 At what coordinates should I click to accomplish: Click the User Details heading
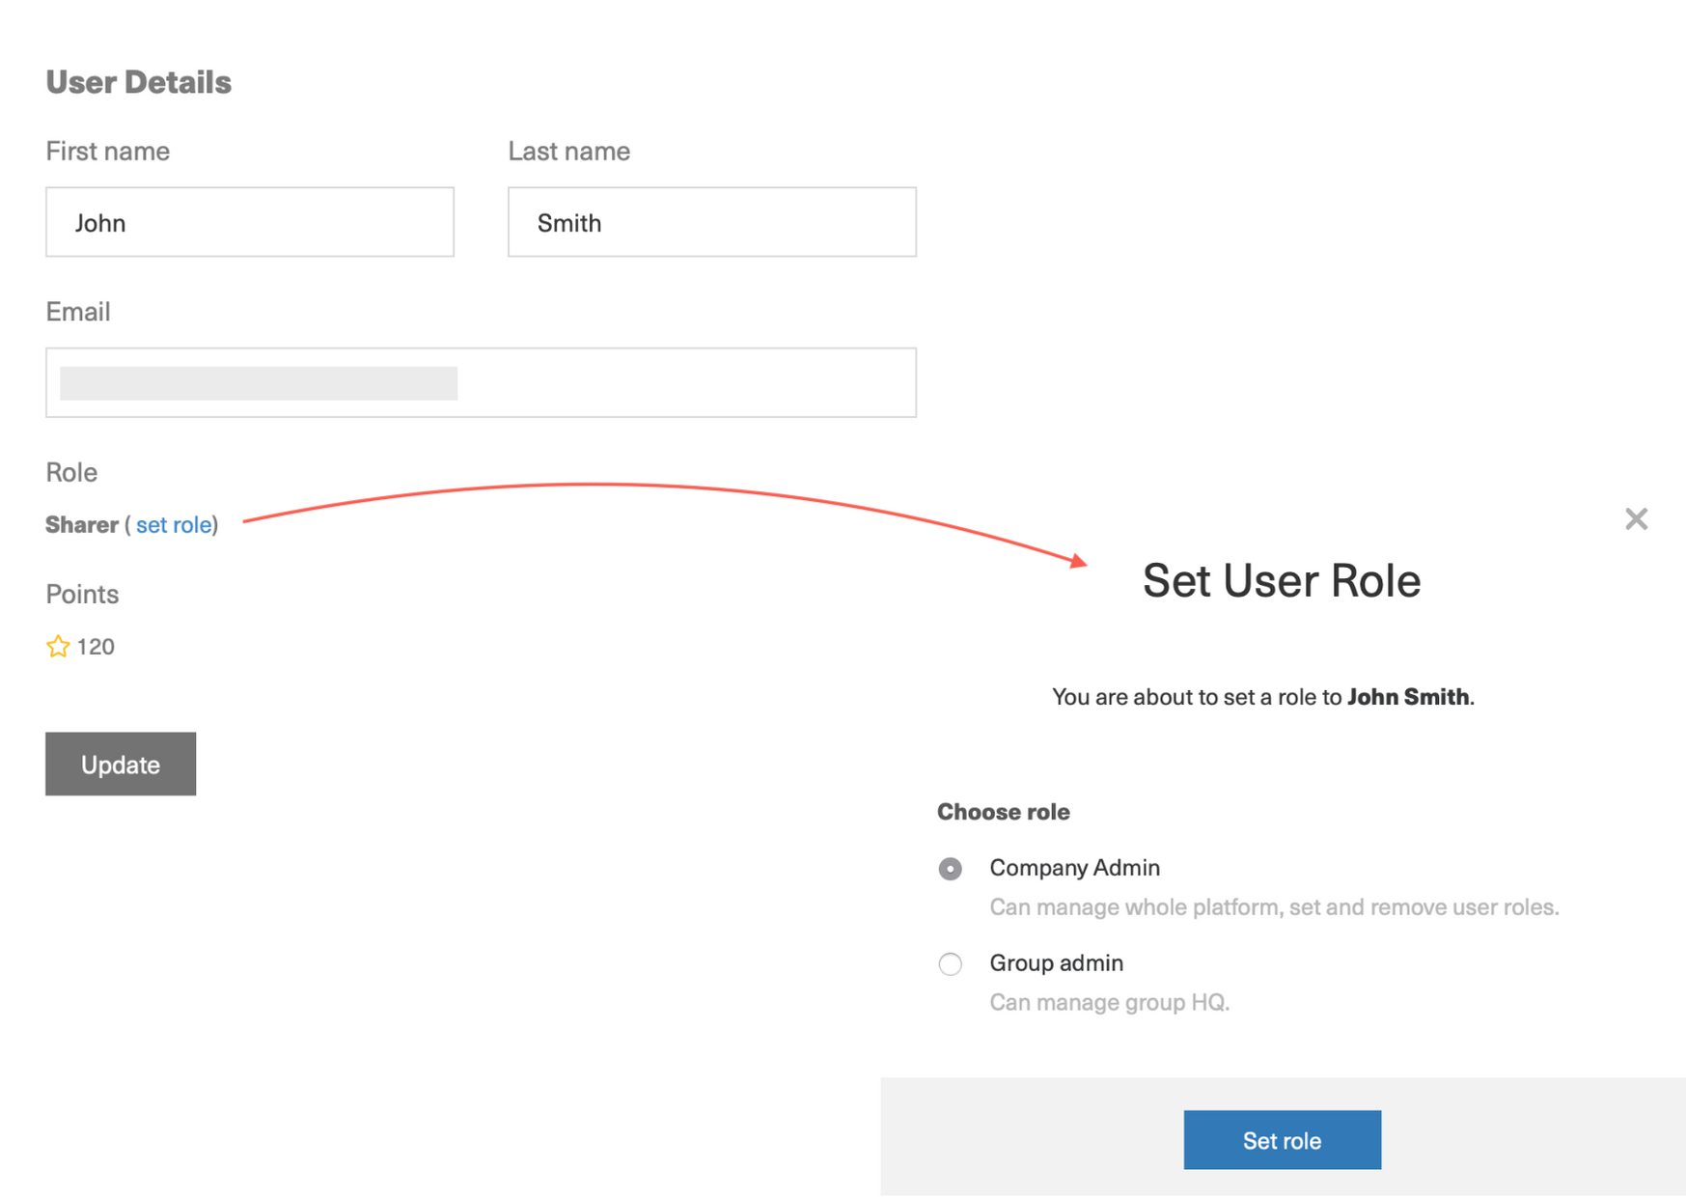(139, 82)
